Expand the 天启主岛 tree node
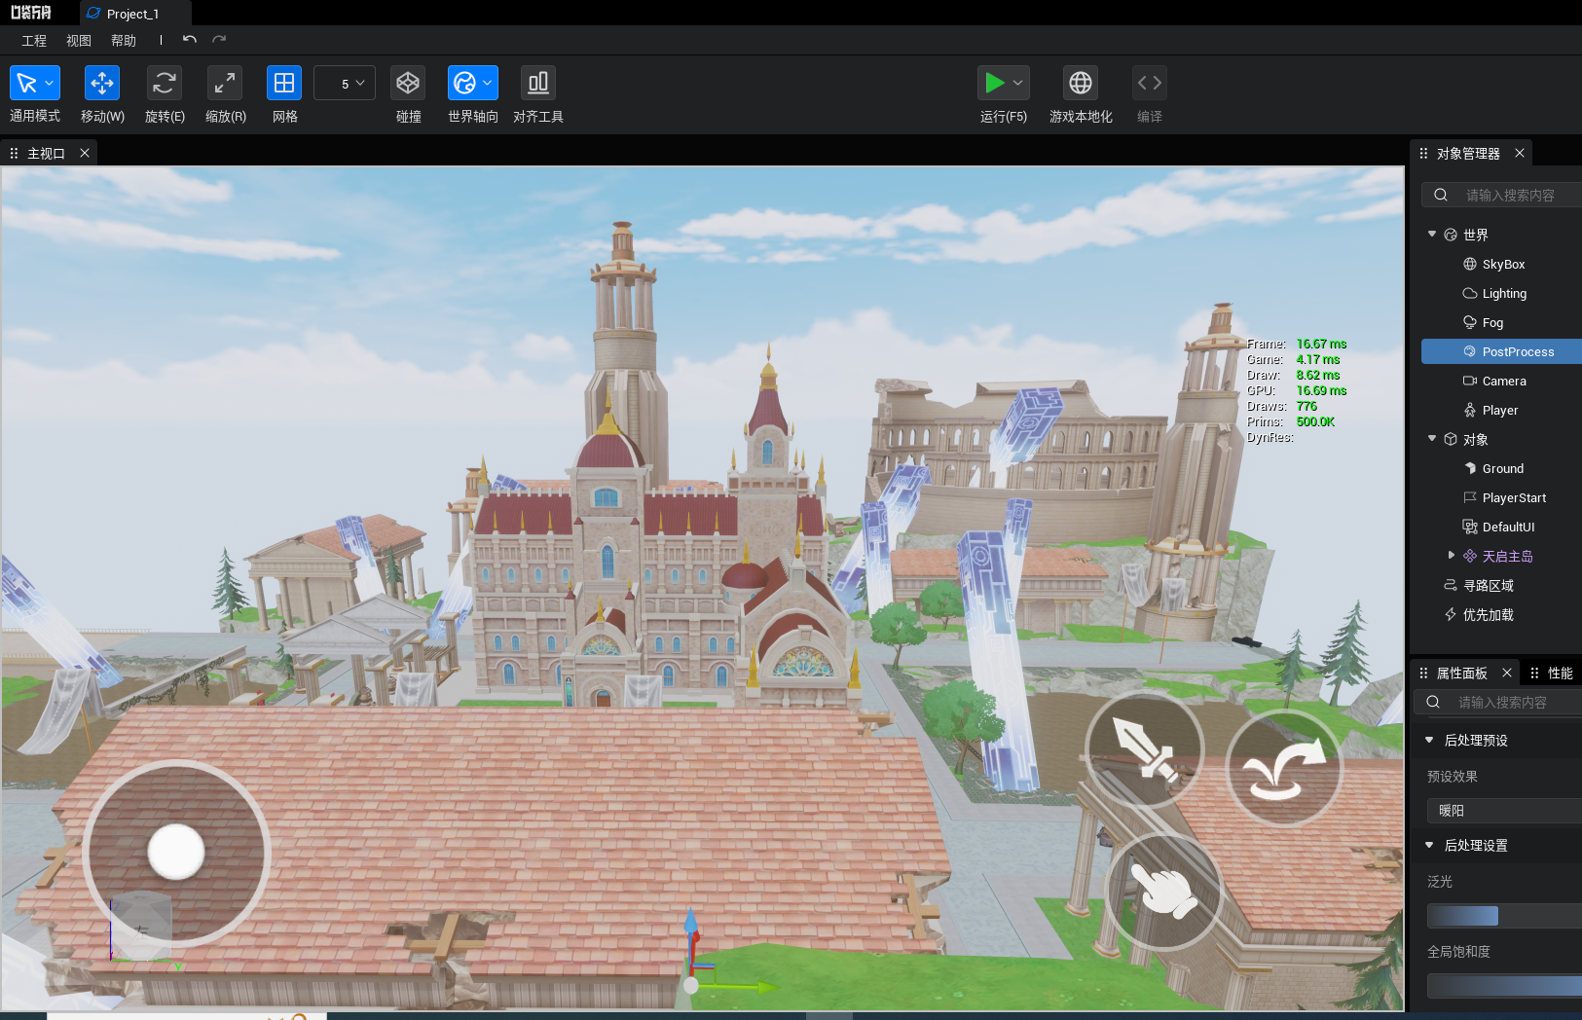Screen dimensions: 1582x1020 (1452, 555)
